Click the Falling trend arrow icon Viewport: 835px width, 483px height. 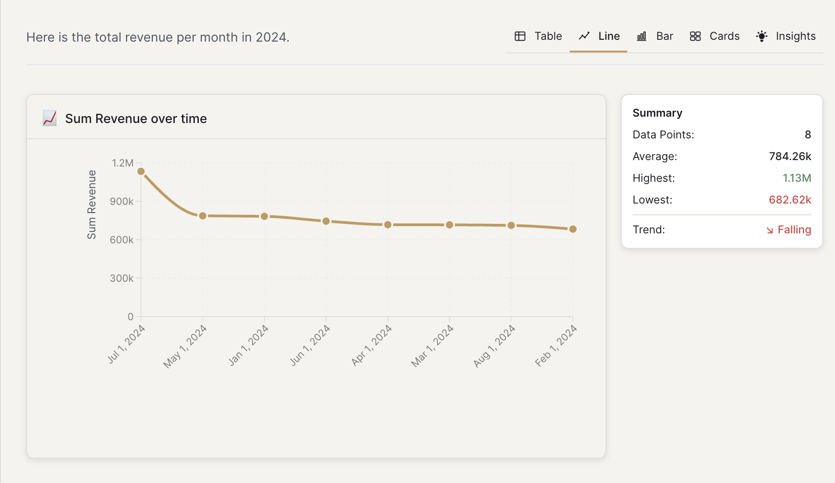(x=769, y=230)
